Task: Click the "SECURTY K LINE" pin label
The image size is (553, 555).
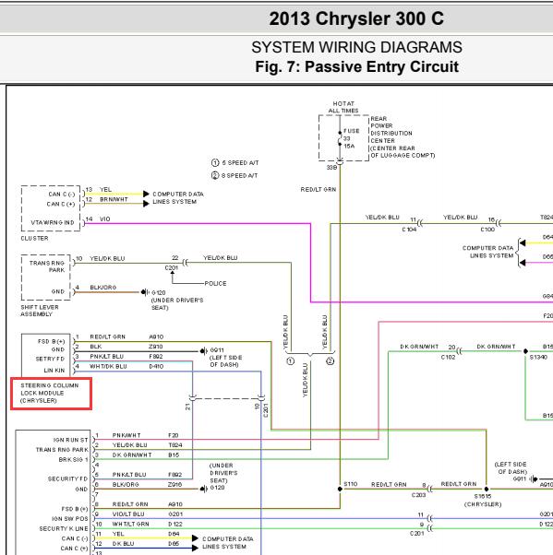Action: [x=64, y=529]
